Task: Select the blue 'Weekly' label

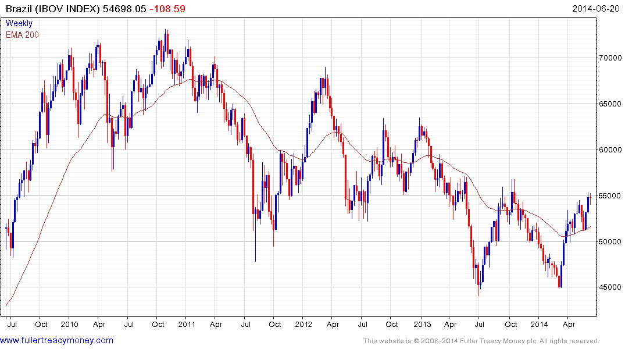Action: 19,23
